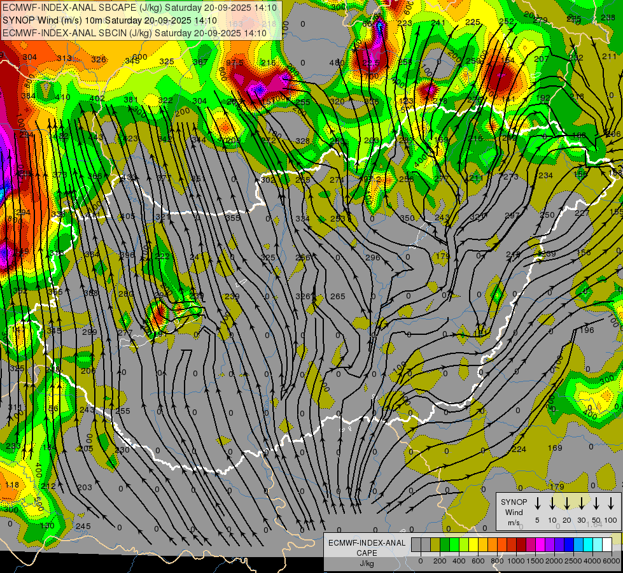Pick the olive swatch in the CAPE legend
Screen dimensions: 623x573
coord(435,544)
